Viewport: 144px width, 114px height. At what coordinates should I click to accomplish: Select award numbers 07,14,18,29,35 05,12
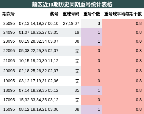[x=39, y=90]
